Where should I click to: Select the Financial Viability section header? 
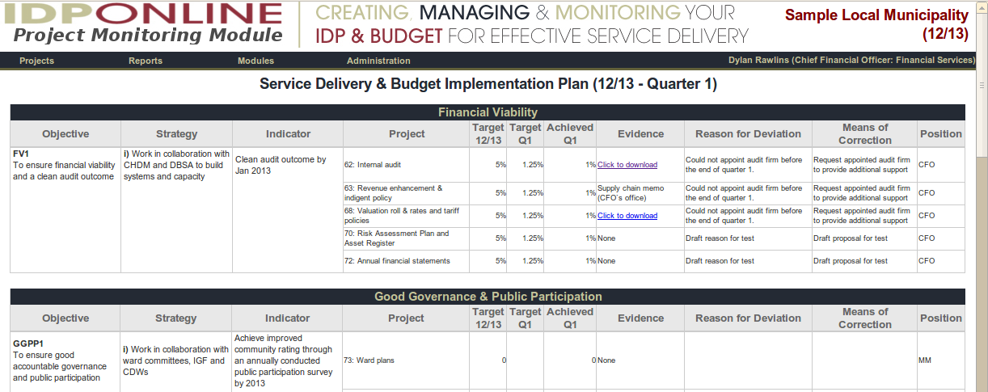click(x=488, y=112)
